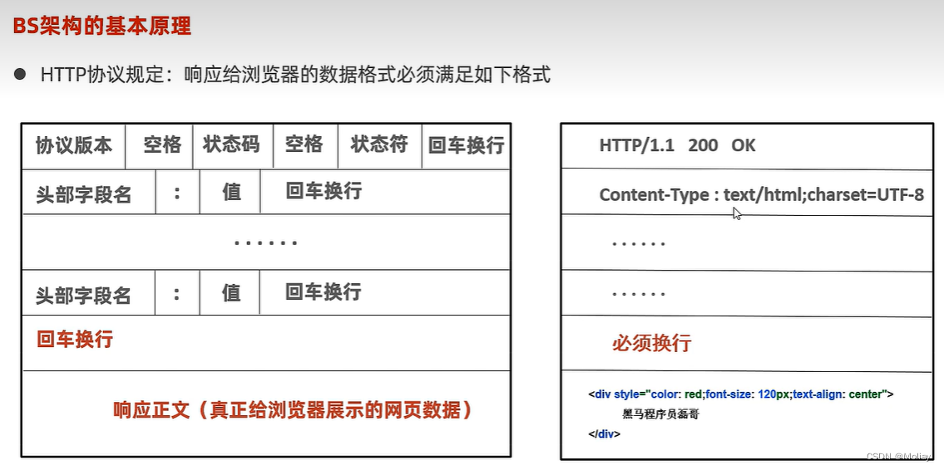
Task: Click 回车换行 in the first header row
Action: click(x=324, y=191)
